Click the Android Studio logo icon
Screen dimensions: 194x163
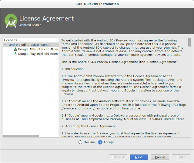(11, 21)
